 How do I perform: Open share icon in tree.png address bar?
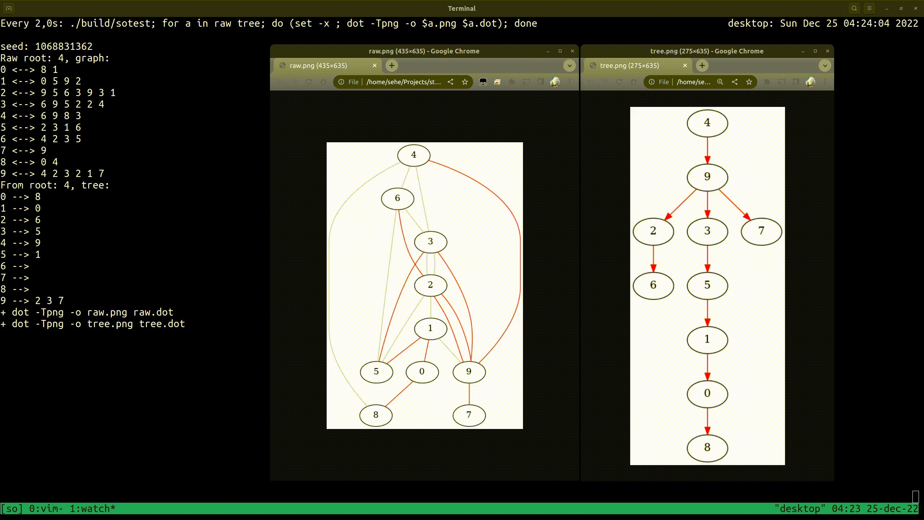(735, 82)
